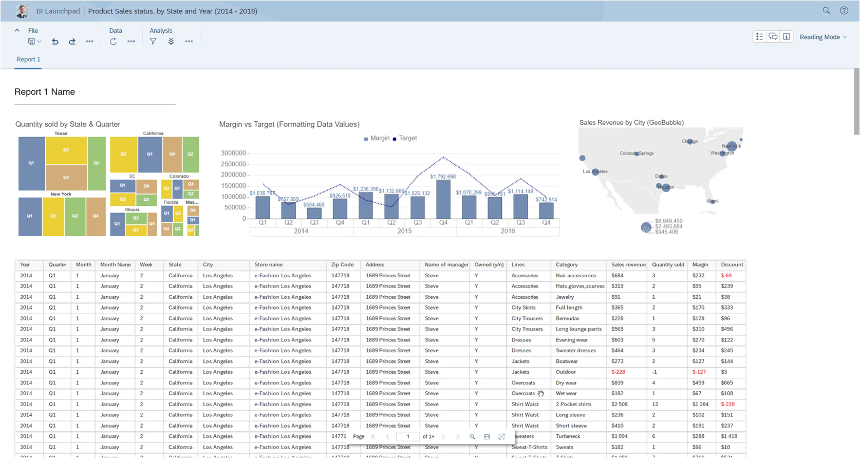Redo the last action
Screen dimensions: 860x461
click(x=72, y=42)
